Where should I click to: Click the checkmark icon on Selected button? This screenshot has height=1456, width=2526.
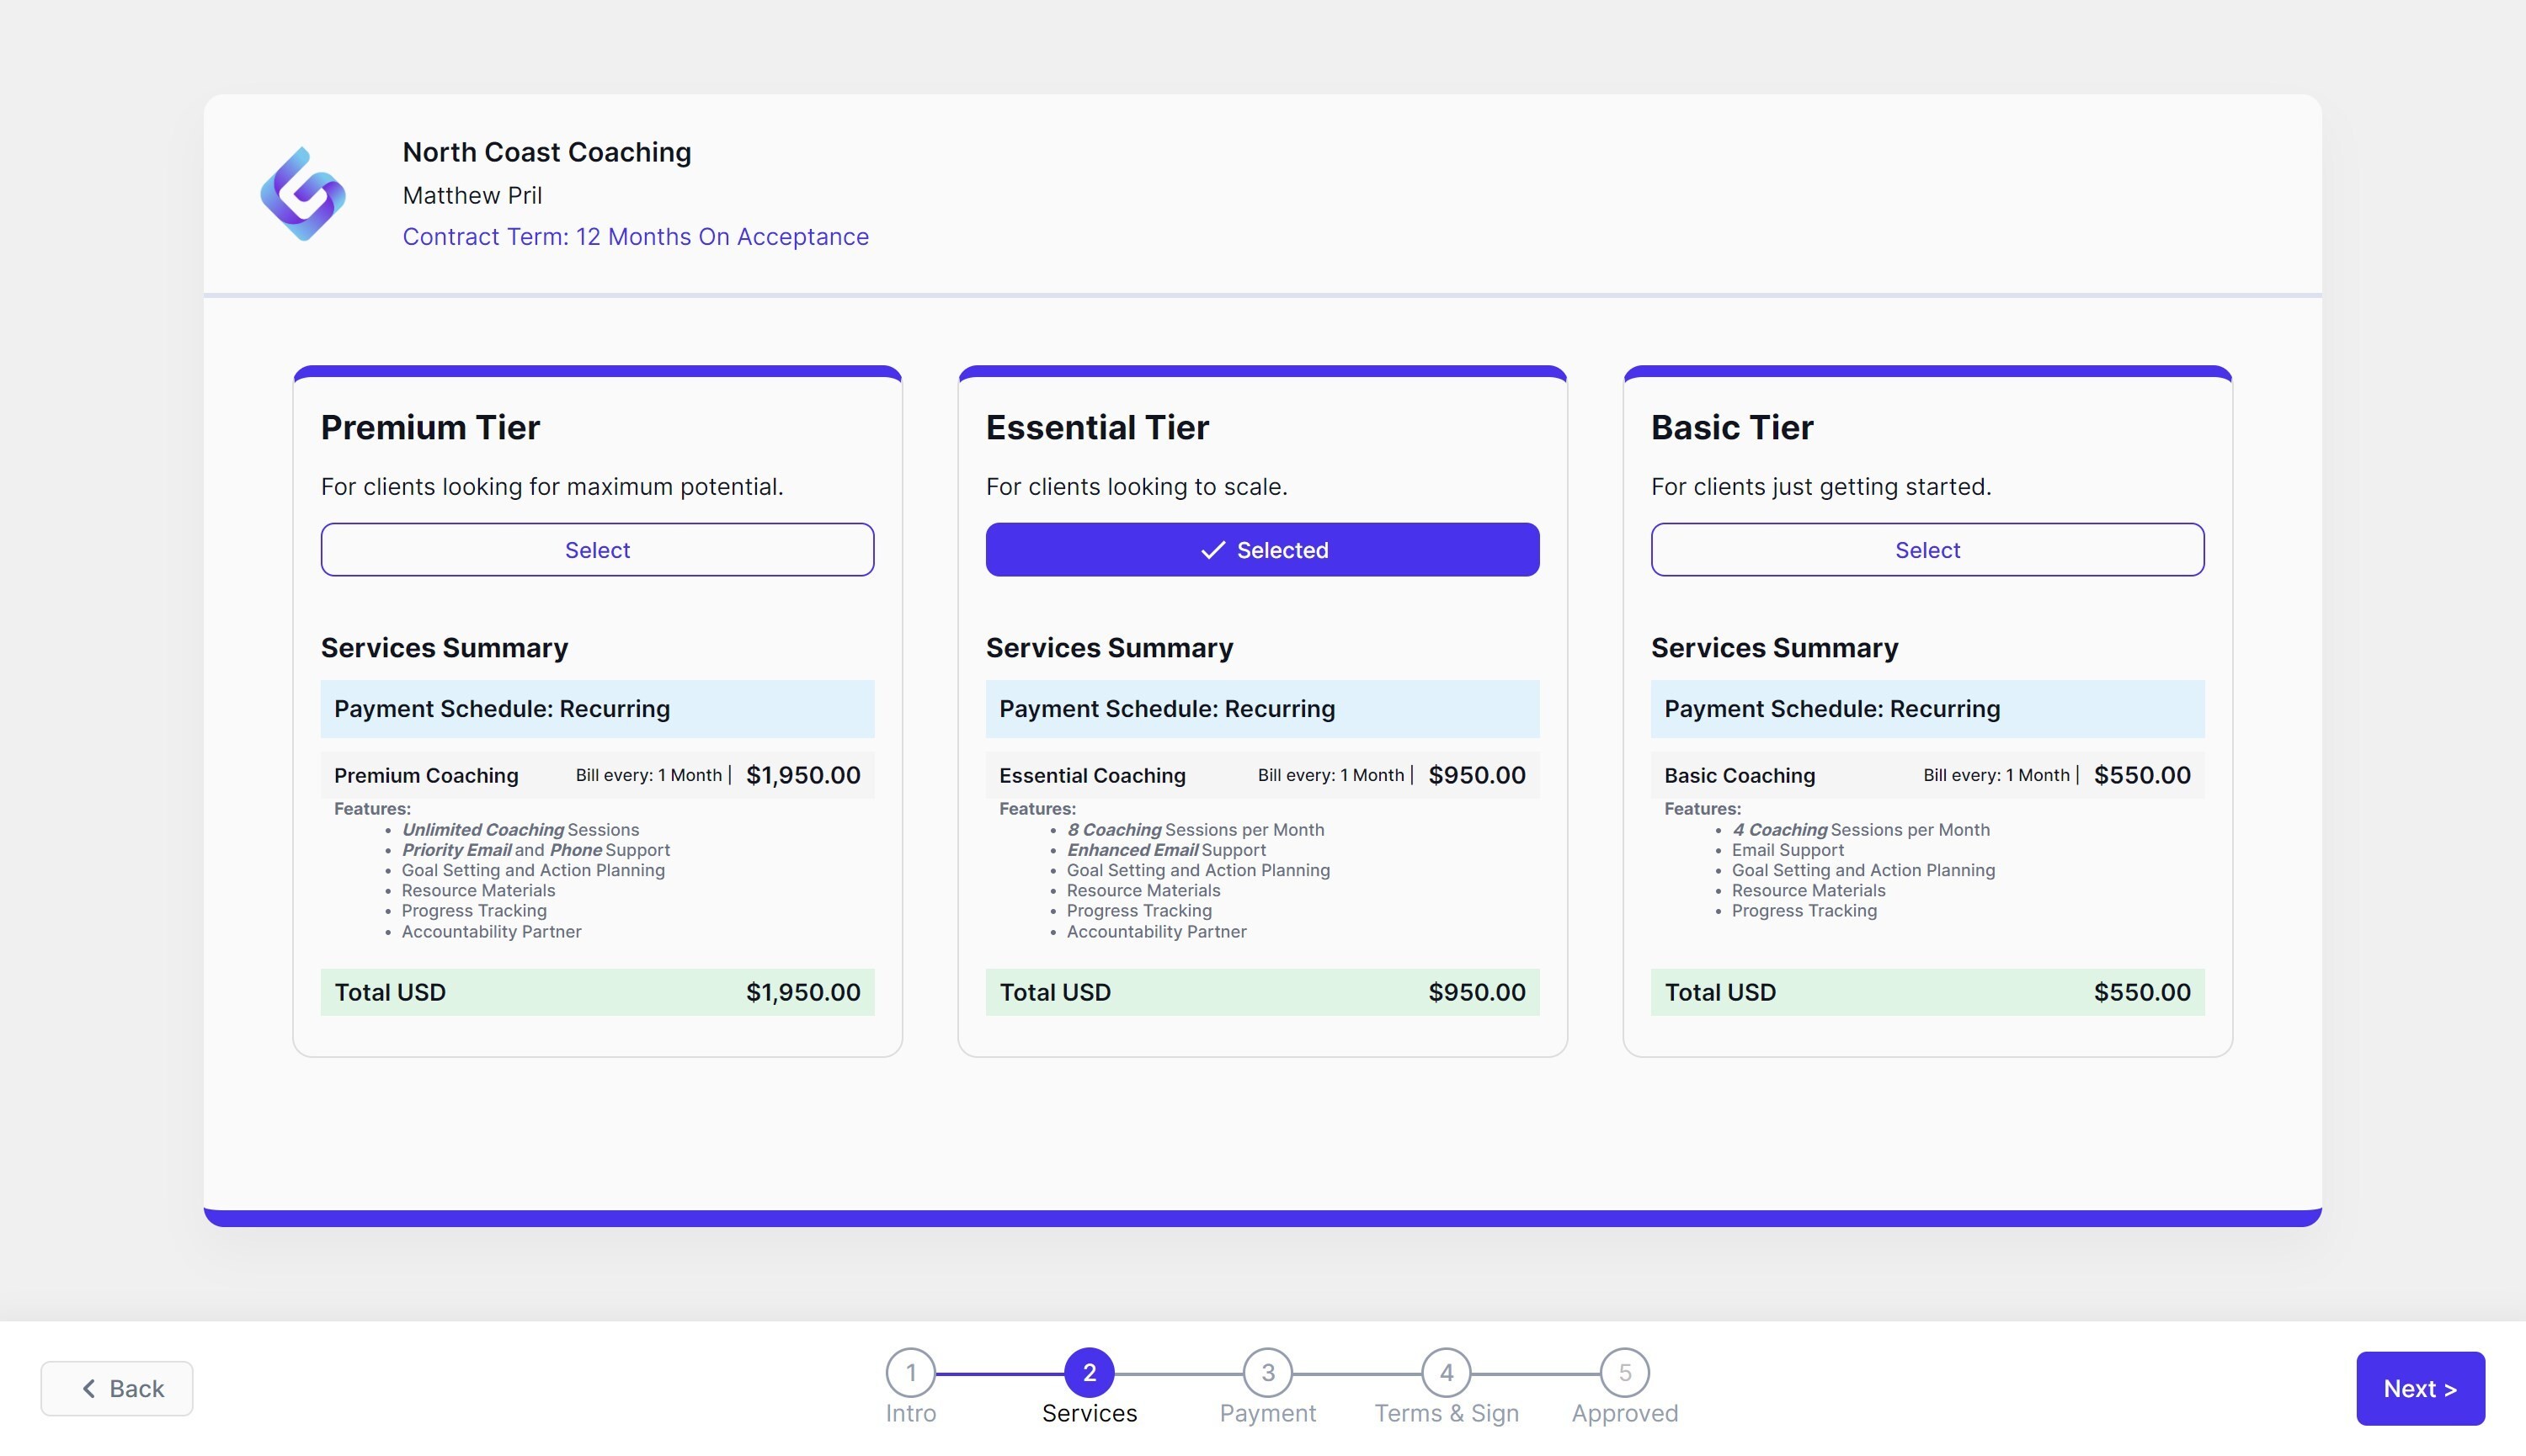pos(1212,550)
